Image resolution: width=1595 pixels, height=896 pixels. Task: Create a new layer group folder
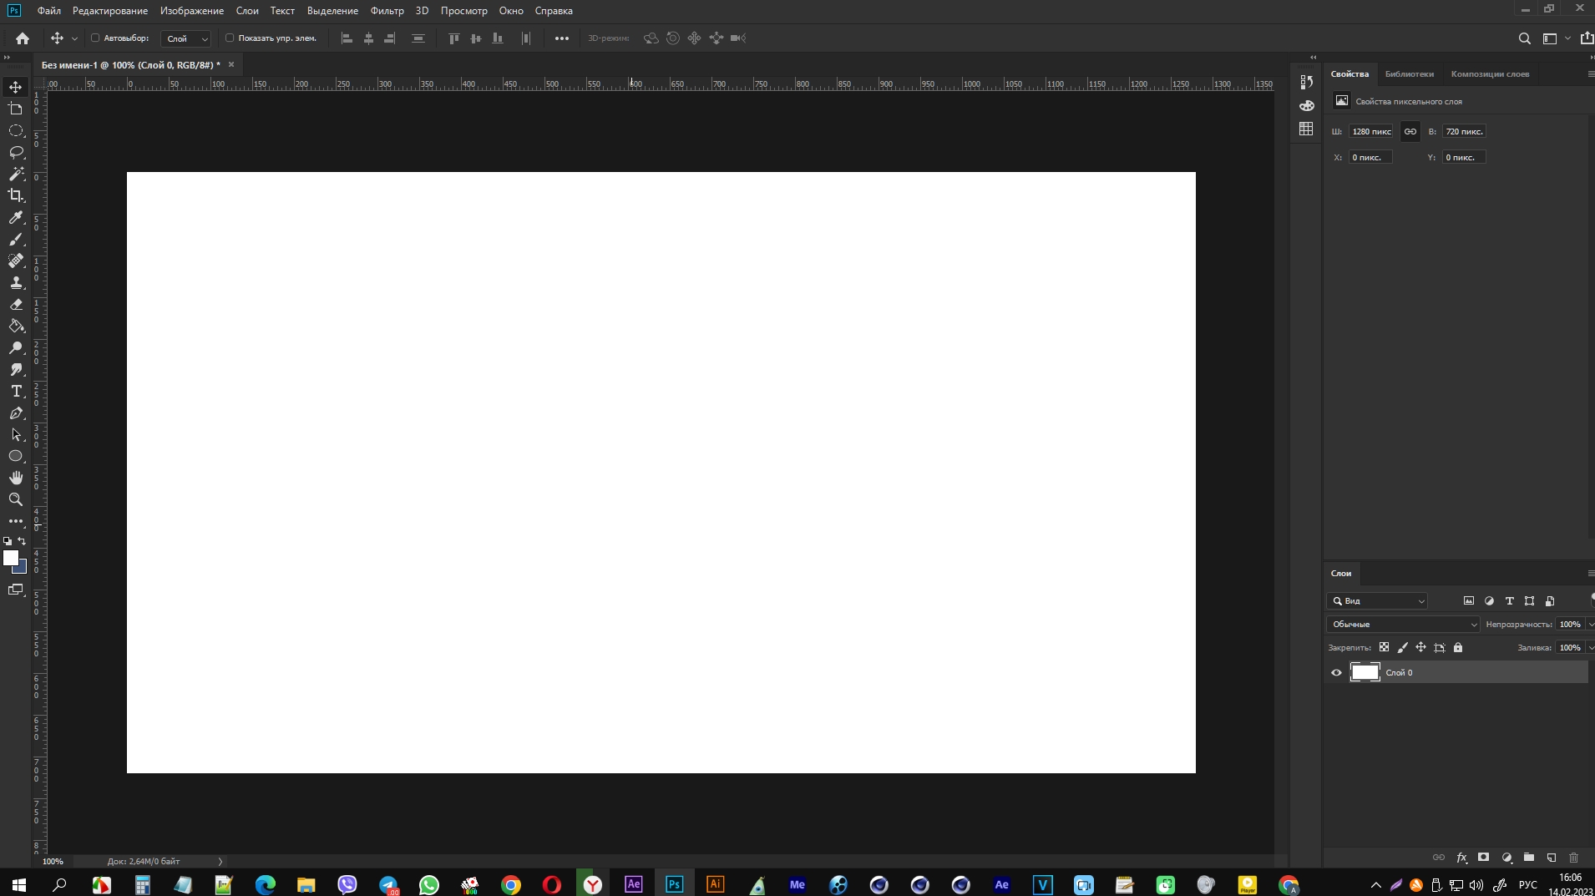click(1529, 858)
